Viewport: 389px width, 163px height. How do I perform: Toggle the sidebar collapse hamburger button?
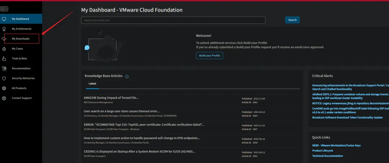click(4, 9)
